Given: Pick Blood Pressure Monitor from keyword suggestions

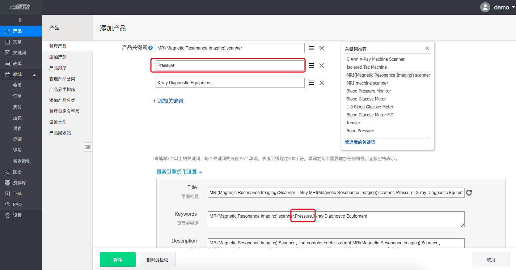Looking at the screenshot, I should [369, 91].
